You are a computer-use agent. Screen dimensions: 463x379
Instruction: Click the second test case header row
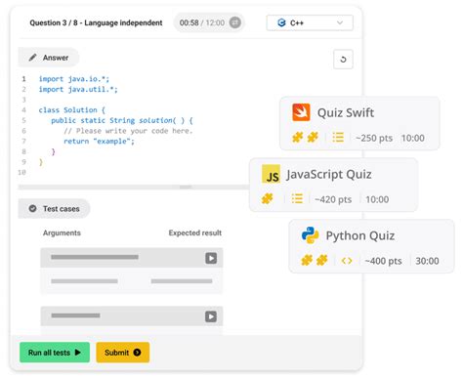coord(132,316)
